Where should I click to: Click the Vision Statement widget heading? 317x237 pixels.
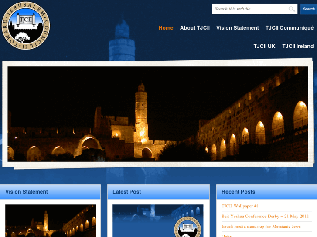27,192
